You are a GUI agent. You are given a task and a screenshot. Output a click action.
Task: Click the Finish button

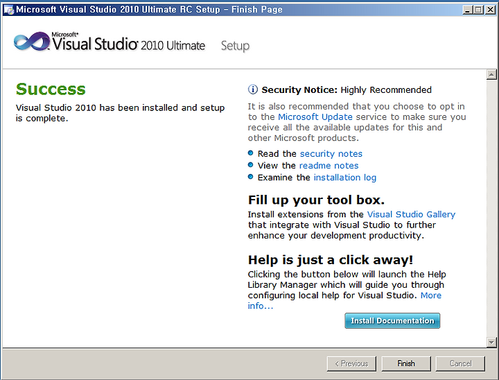coord(405,363)
